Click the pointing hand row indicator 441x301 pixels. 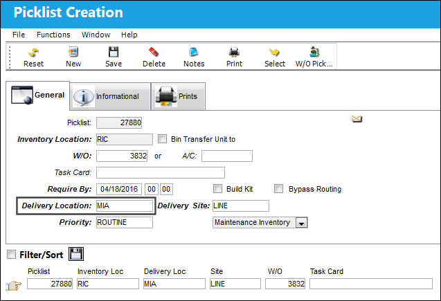[x=14, y=286]
